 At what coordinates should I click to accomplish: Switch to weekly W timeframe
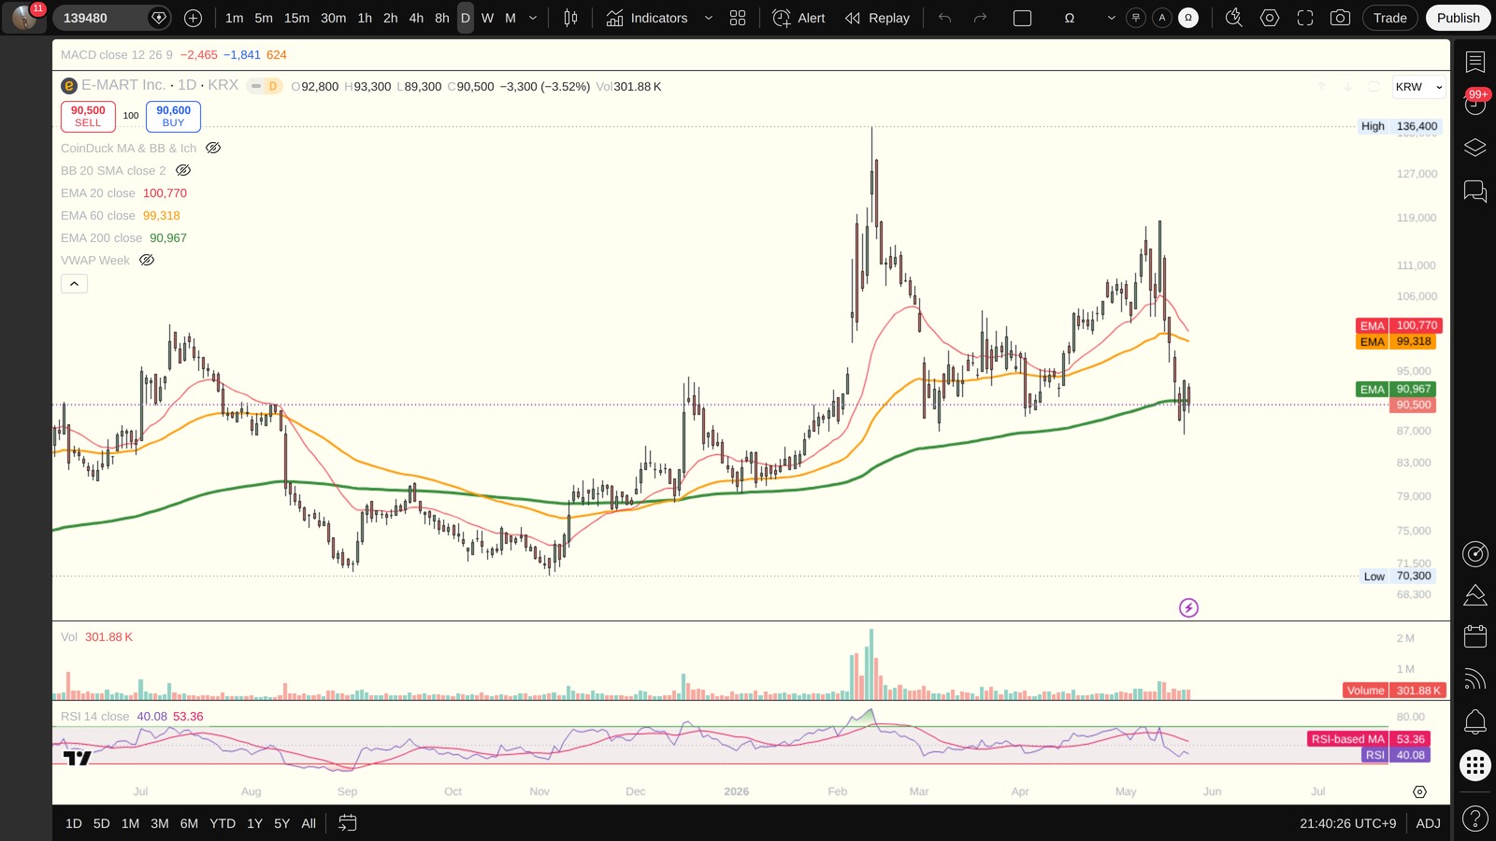click(x=487, y=18)
